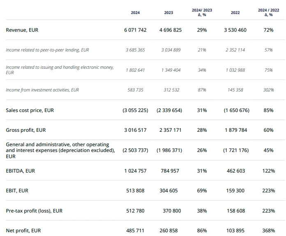Select the General and administrative expenses label

pyautogui.click(x=60, y=150)
